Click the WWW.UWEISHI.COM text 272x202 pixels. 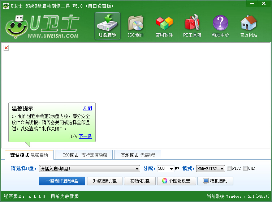[x=53, y=36]
